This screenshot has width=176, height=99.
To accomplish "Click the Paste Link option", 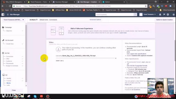I will [x=128, y=84].
